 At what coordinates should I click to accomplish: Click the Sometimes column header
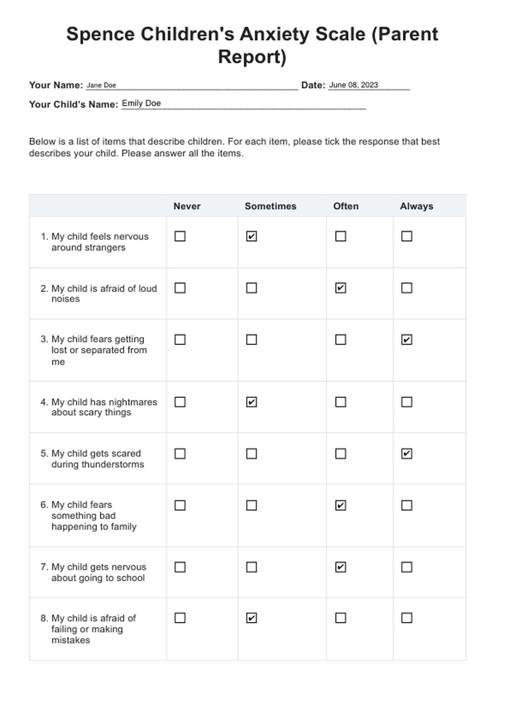click(x=270, y=206)
